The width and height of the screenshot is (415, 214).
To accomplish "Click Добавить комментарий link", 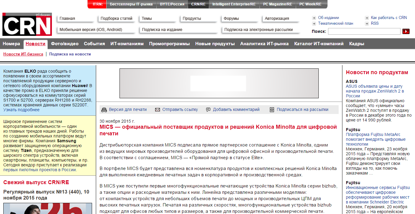I will 236,110.
